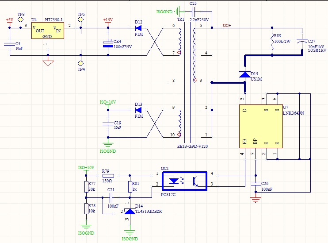Select the R89 resistor symbol
The width and height of the screenshot is (328, 243).
[x=272, y=42]
